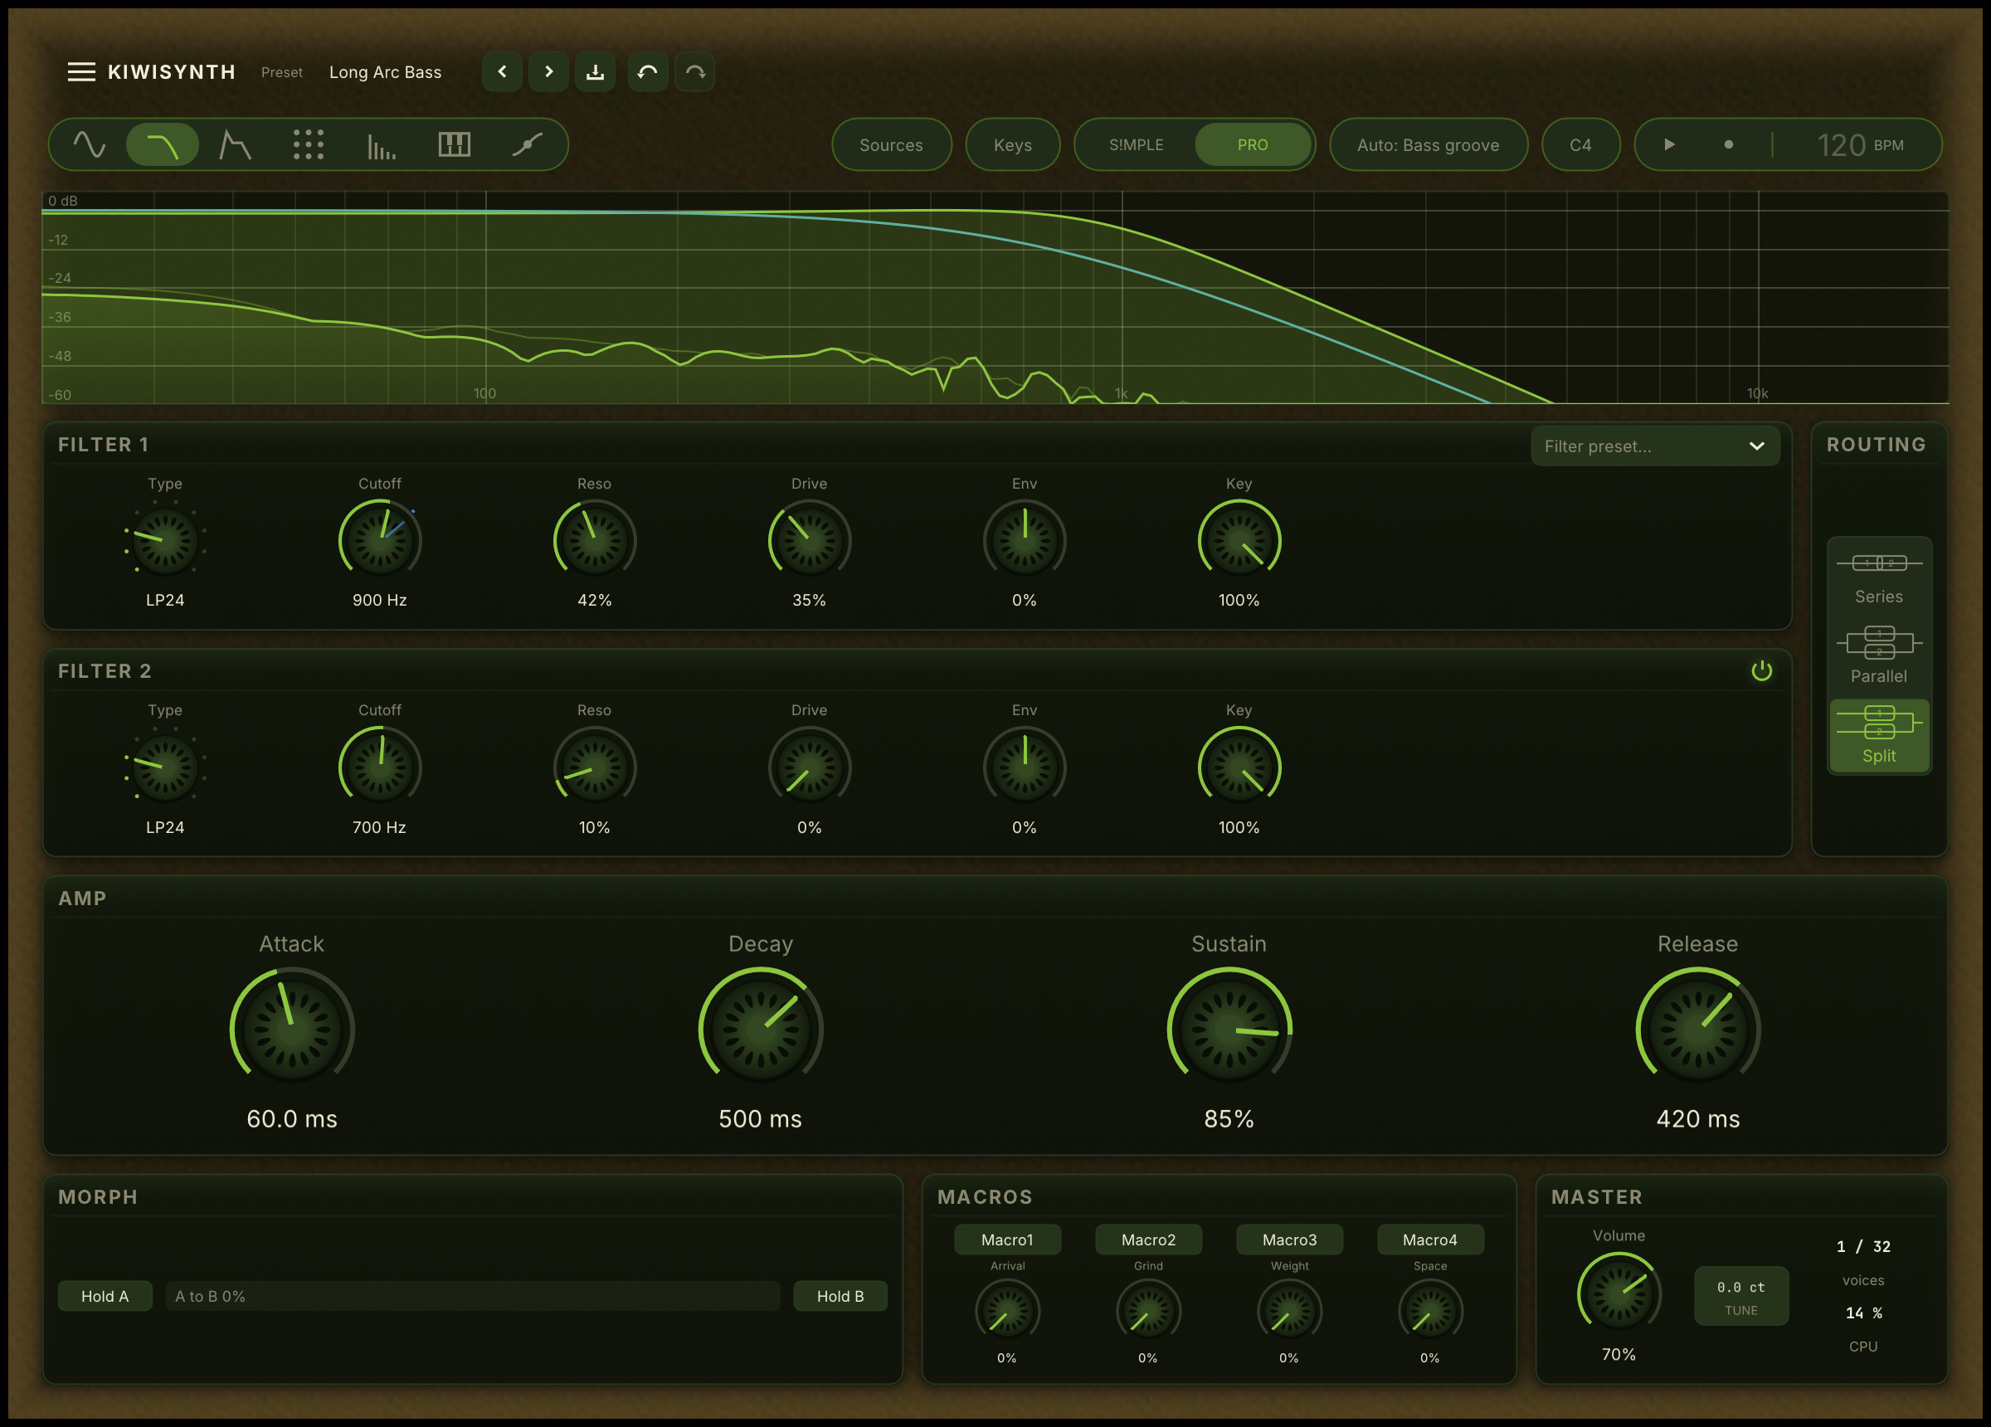
Task: Open the piano keyboard page icon
Action: coord(454,145)
